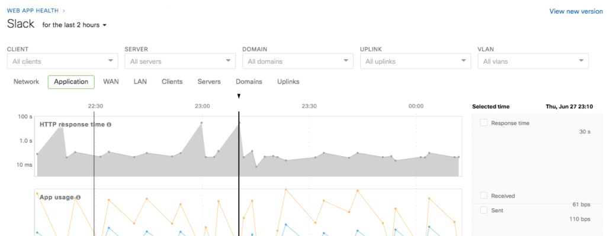610x236 pixels.
Task: Click the 1.0 s y-axis label
Action: [x=27, y=141]
